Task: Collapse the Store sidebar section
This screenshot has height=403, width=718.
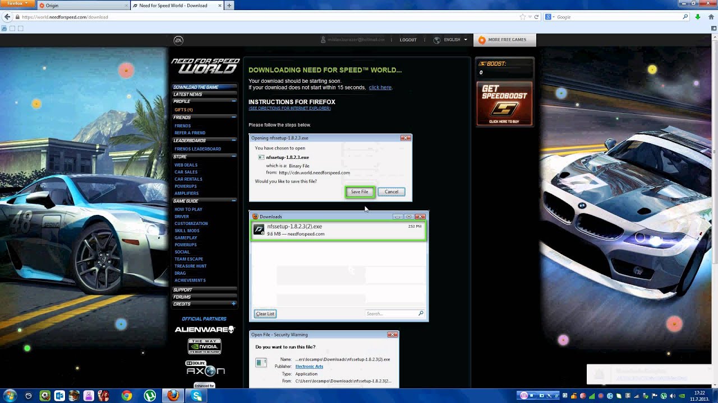Action: click(233, 157)
